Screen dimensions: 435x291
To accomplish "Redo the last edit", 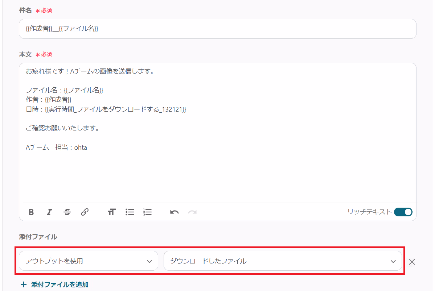I will coord(192,212).
